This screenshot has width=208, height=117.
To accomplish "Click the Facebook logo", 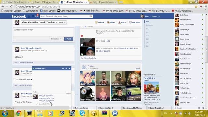I will [19, 16].
